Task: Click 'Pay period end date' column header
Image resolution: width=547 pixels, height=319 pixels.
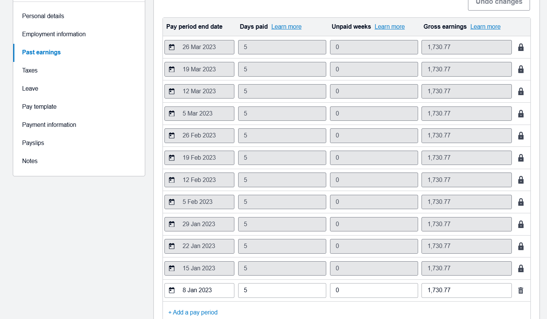Action: (194, 26)
